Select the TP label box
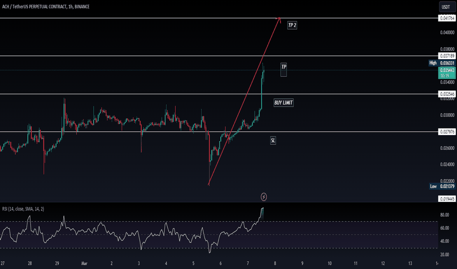The width and height of the screenshot is (457, 269). 283,70
